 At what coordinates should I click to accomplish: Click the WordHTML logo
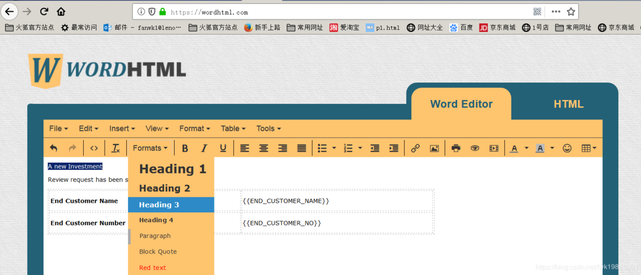(x=107, y=70)
